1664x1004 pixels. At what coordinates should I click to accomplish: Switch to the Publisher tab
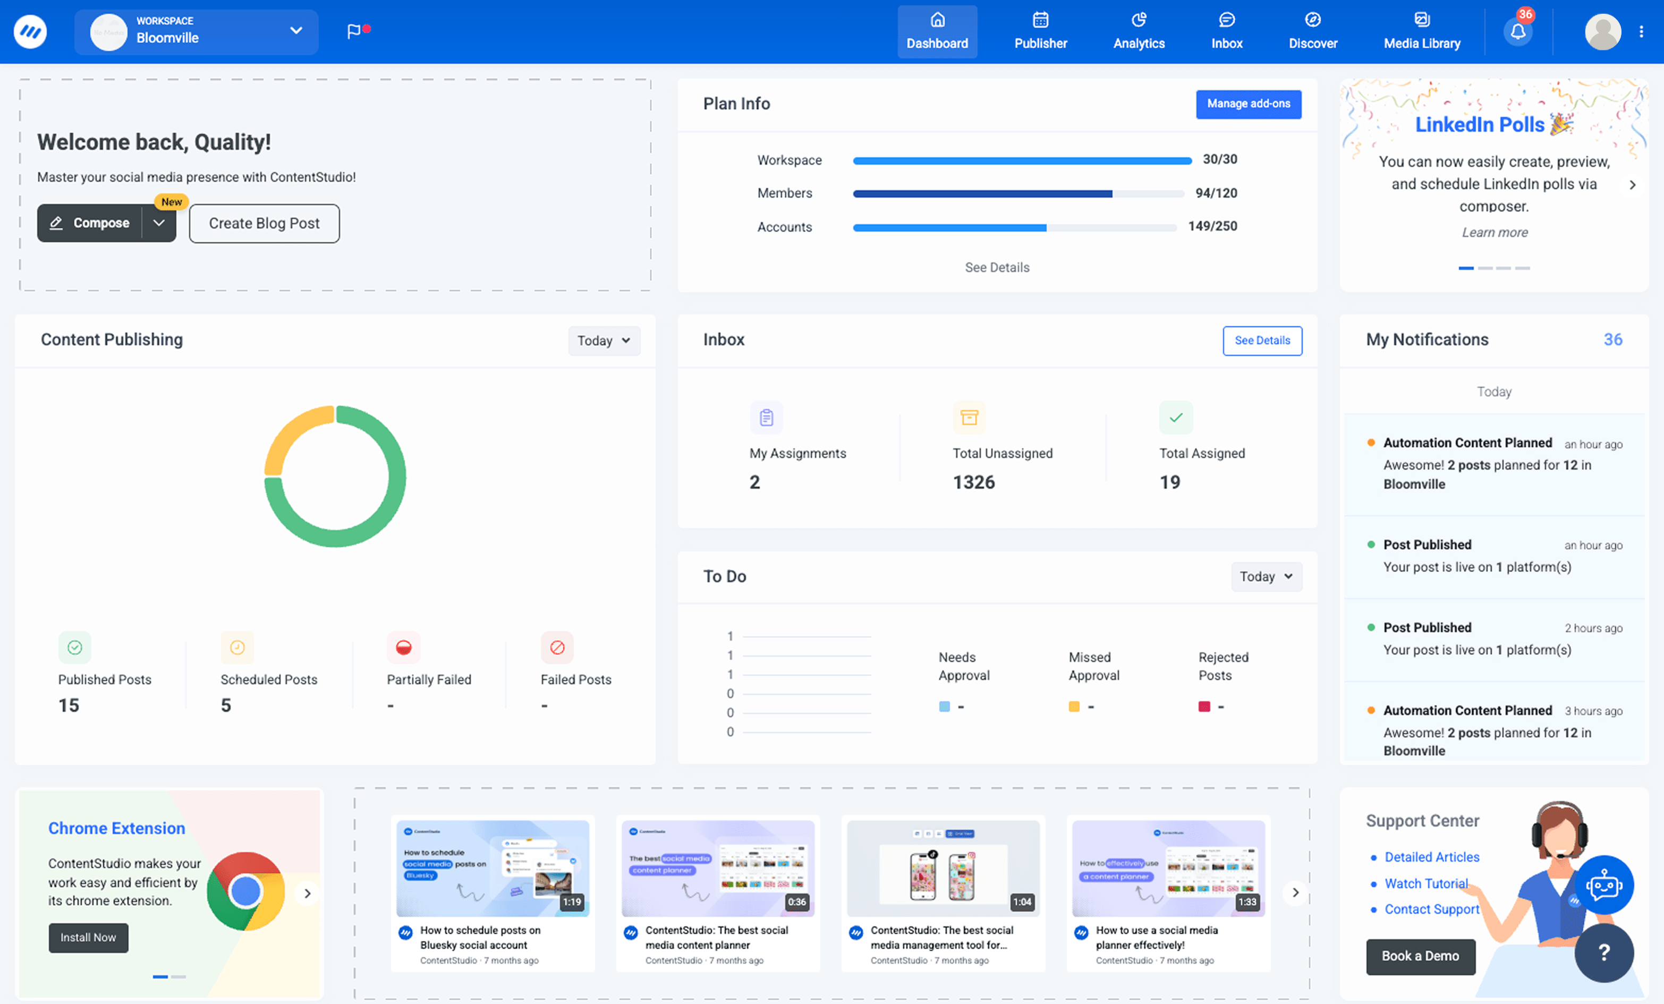[1040, 31]
